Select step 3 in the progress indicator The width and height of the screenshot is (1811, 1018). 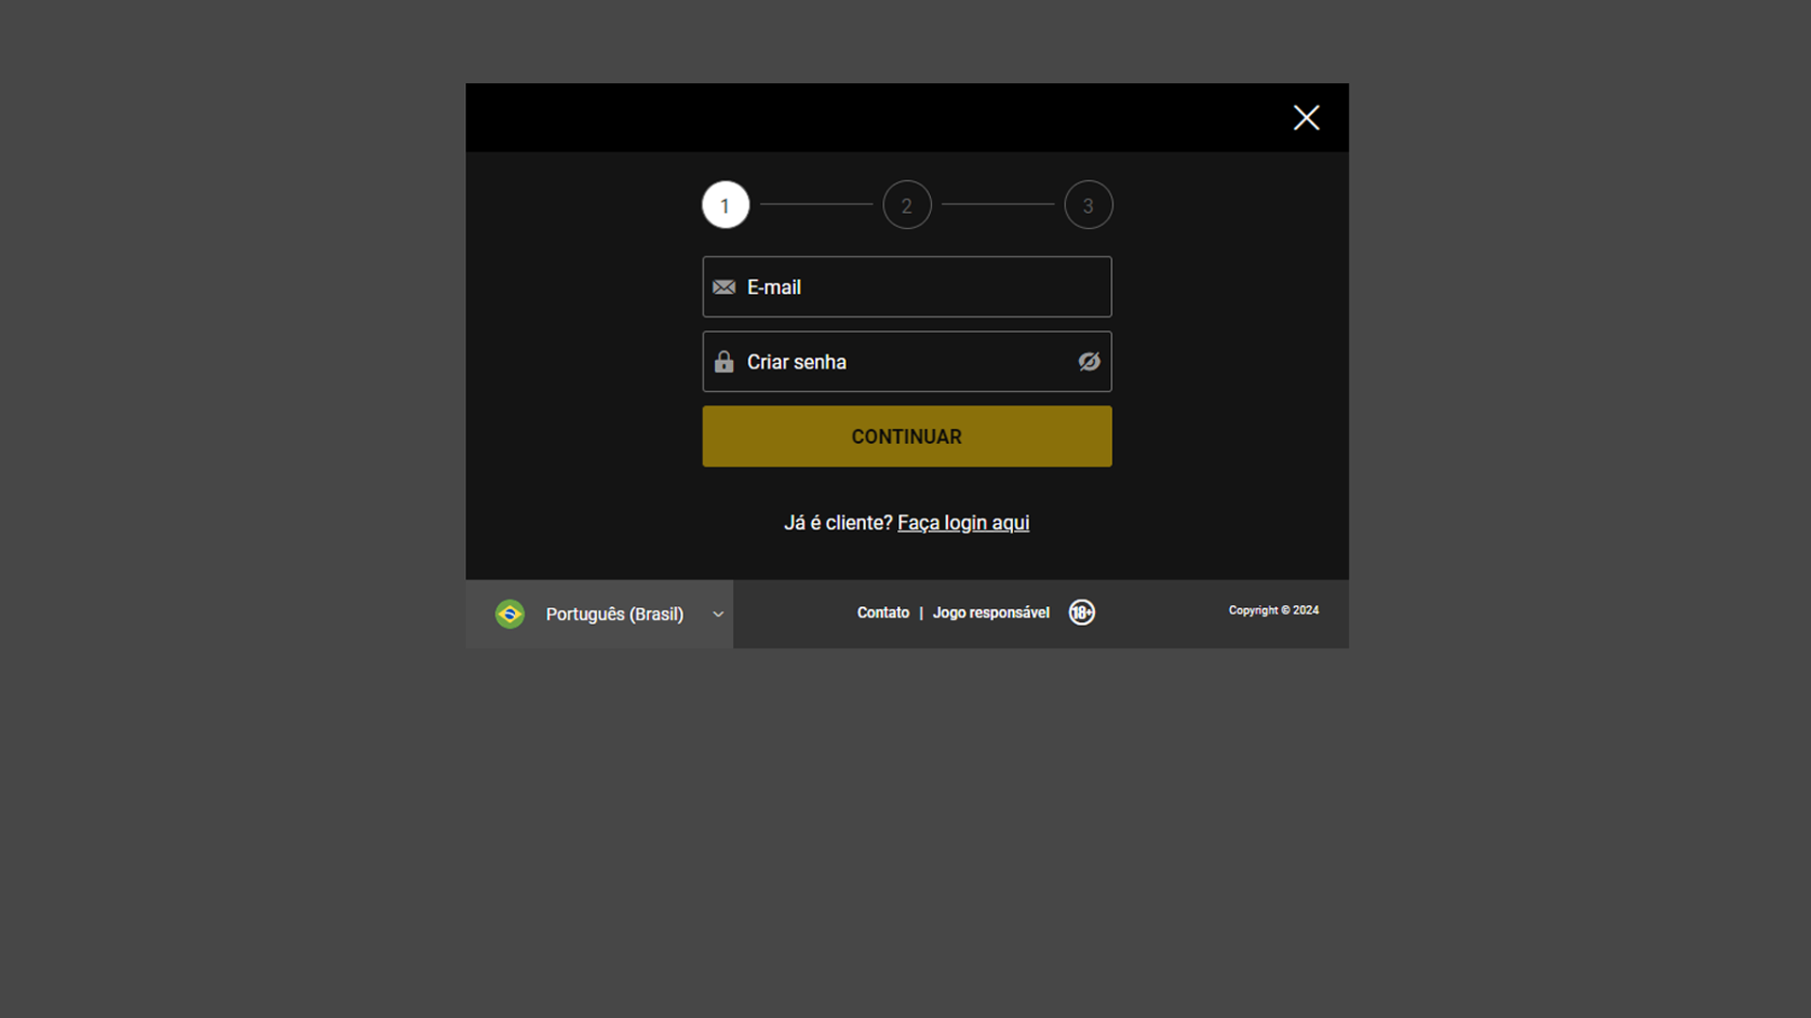click(x=1088, y=205)
